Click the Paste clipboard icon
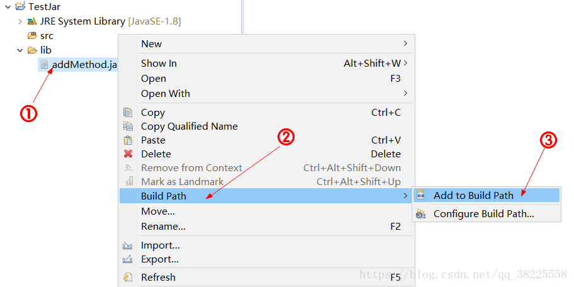The width and height of the screenshot is (574, 287). 128,140
